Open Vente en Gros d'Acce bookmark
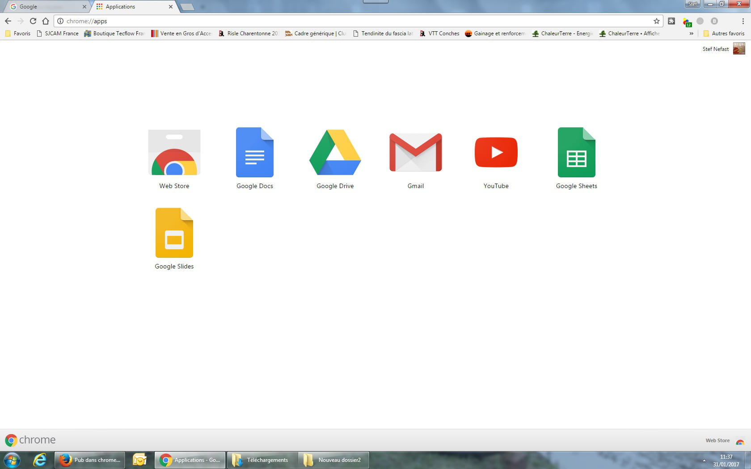This screenshot has height=469, width=751. 181,33
